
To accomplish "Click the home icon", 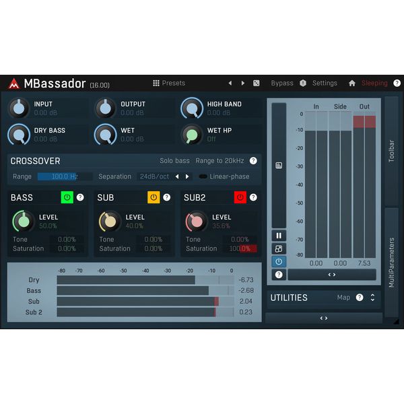I will 352,83.
